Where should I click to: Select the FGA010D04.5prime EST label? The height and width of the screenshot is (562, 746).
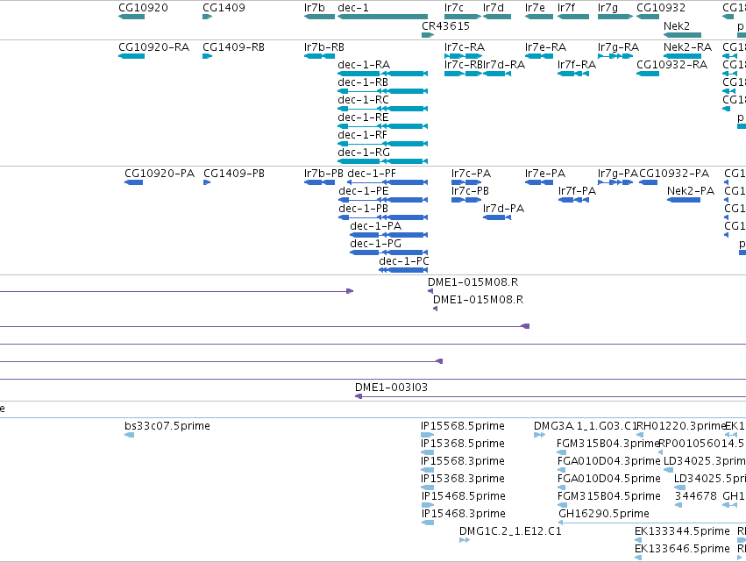[x=609, y=480]
